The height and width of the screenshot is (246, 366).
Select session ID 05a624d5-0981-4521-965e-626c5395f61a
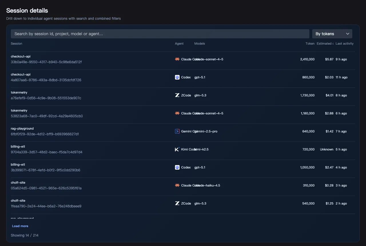(46, 188)
